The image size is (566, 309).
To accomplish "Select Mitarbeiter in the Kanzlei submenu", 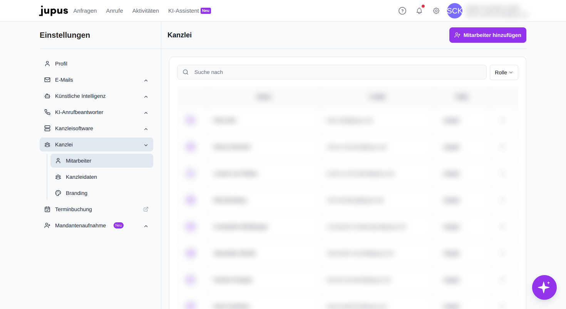I will pos(102,161).
